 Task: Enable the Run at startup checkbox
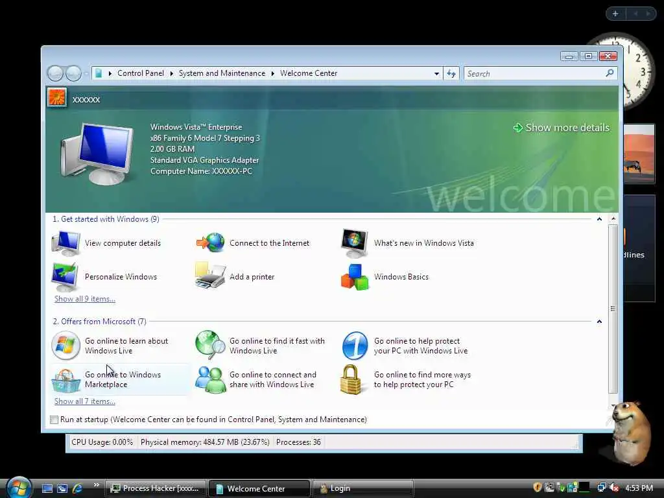(x=54, y=420)
